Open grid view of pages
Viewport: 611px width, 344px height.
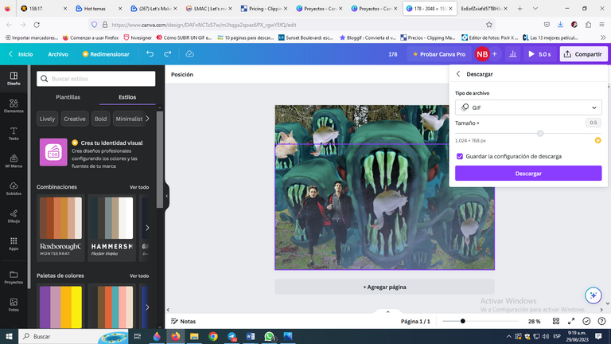556,321
